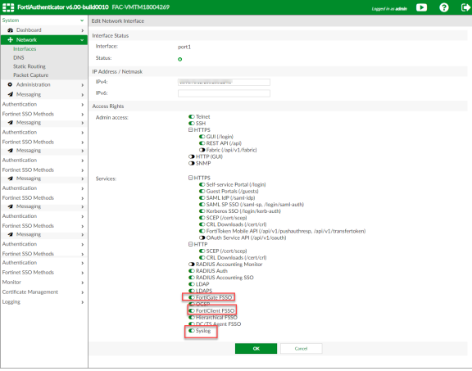
Task: Toggle Self-service Portal (/login) service
Action: coord(202,184)
